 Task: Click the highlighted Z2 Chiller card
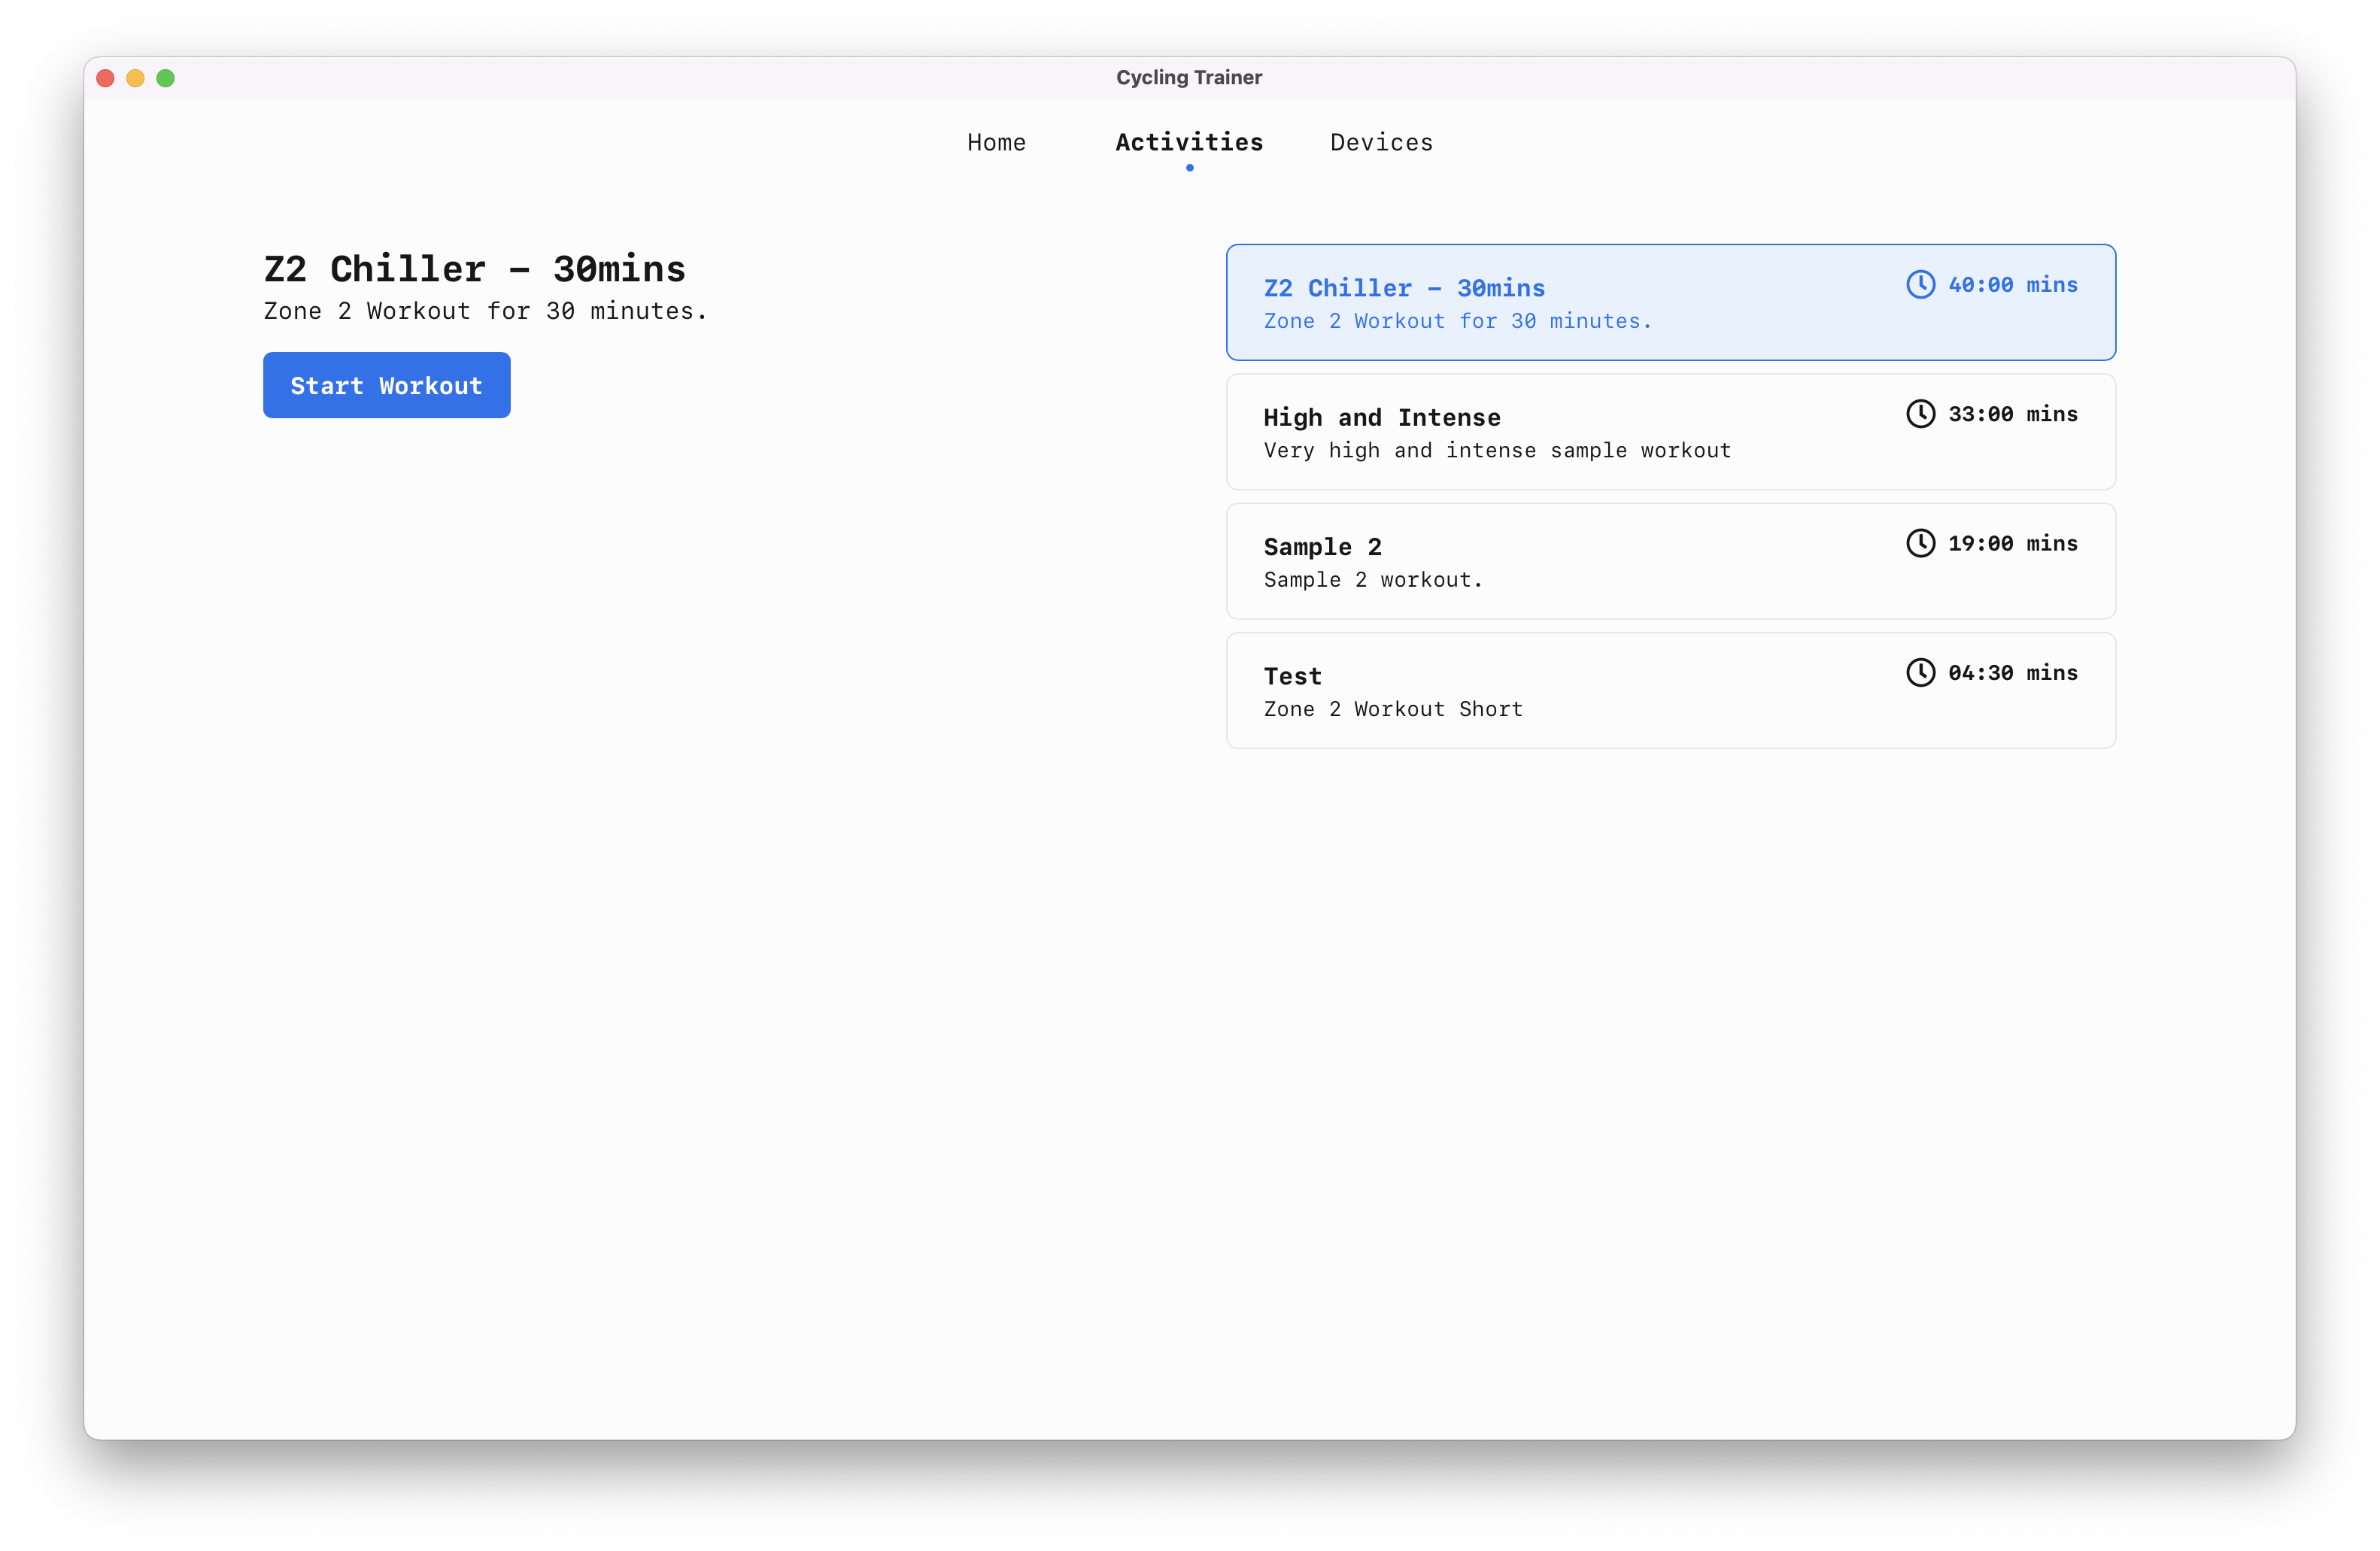1670,302
